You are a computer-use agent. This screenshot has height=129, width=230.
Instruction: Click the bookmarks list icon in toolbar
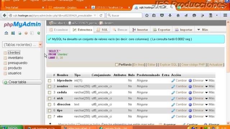tap(154, 15)
